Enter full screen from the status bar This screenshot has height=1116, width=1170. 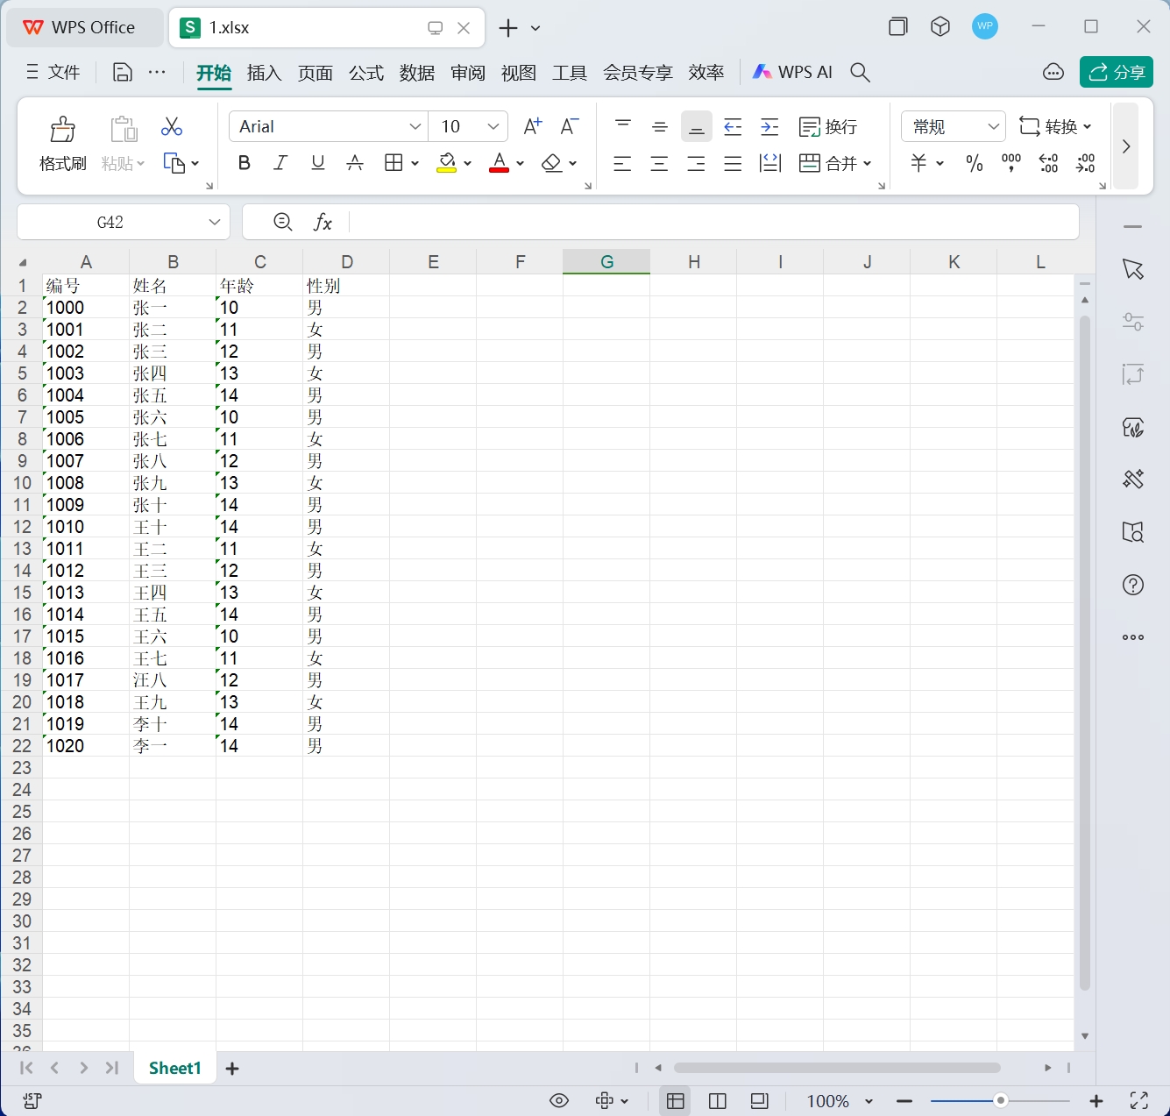click(x=1139, y=1099)
